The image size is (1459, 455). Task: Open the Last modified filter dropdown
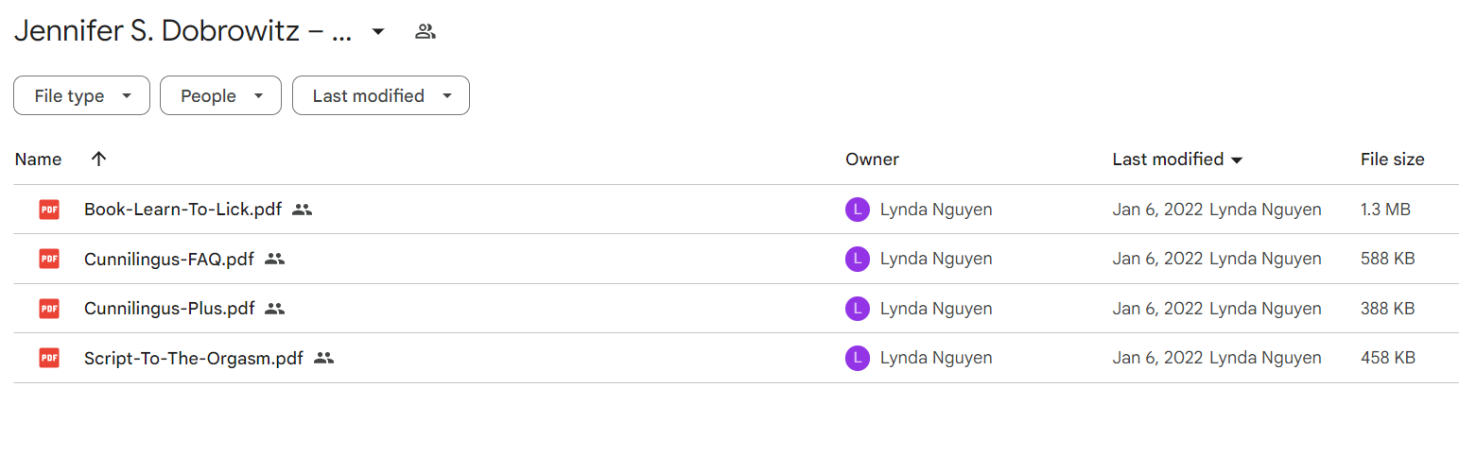pyautogui.click(x=381, y=95)
